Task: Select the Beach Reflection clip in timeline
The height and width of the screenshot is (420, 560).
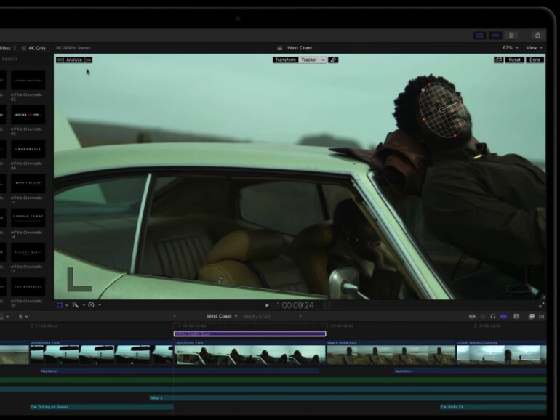Action: coord(391,352)
